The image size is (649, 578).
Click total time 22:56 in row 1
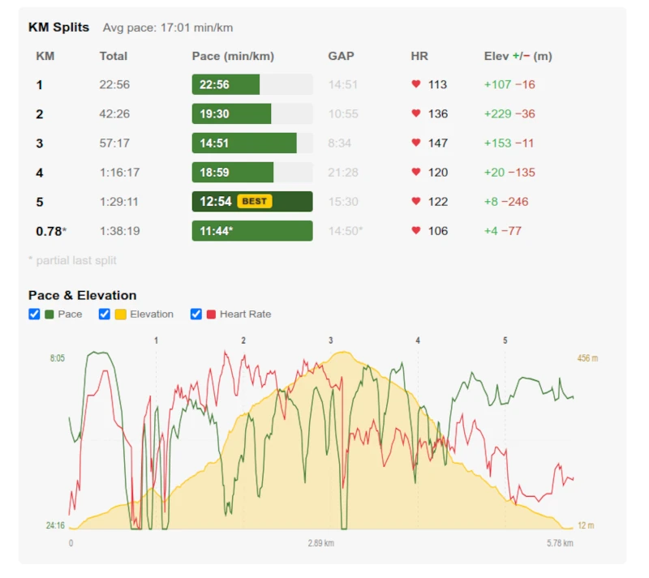(x=114, y=84)
